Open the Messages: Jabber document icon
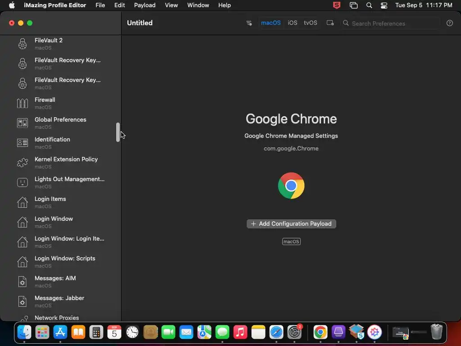The height and width of the screenshot is (346, 461). (23, 301)
